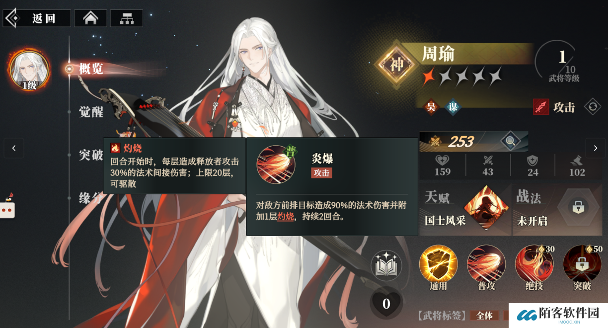Click the 全体 hero tag

pyautogui.click(x=484, y=316)
